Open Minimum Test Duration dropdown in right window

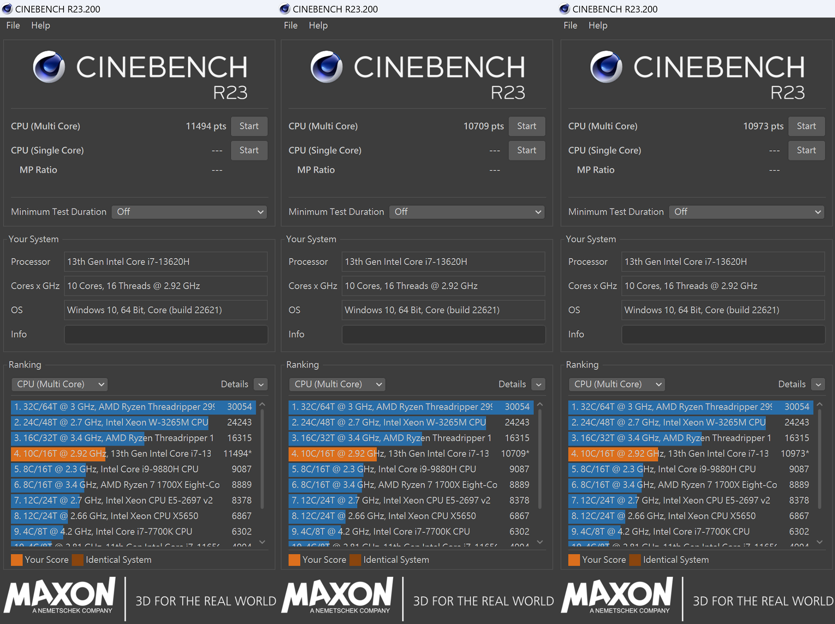pos(746,212)
